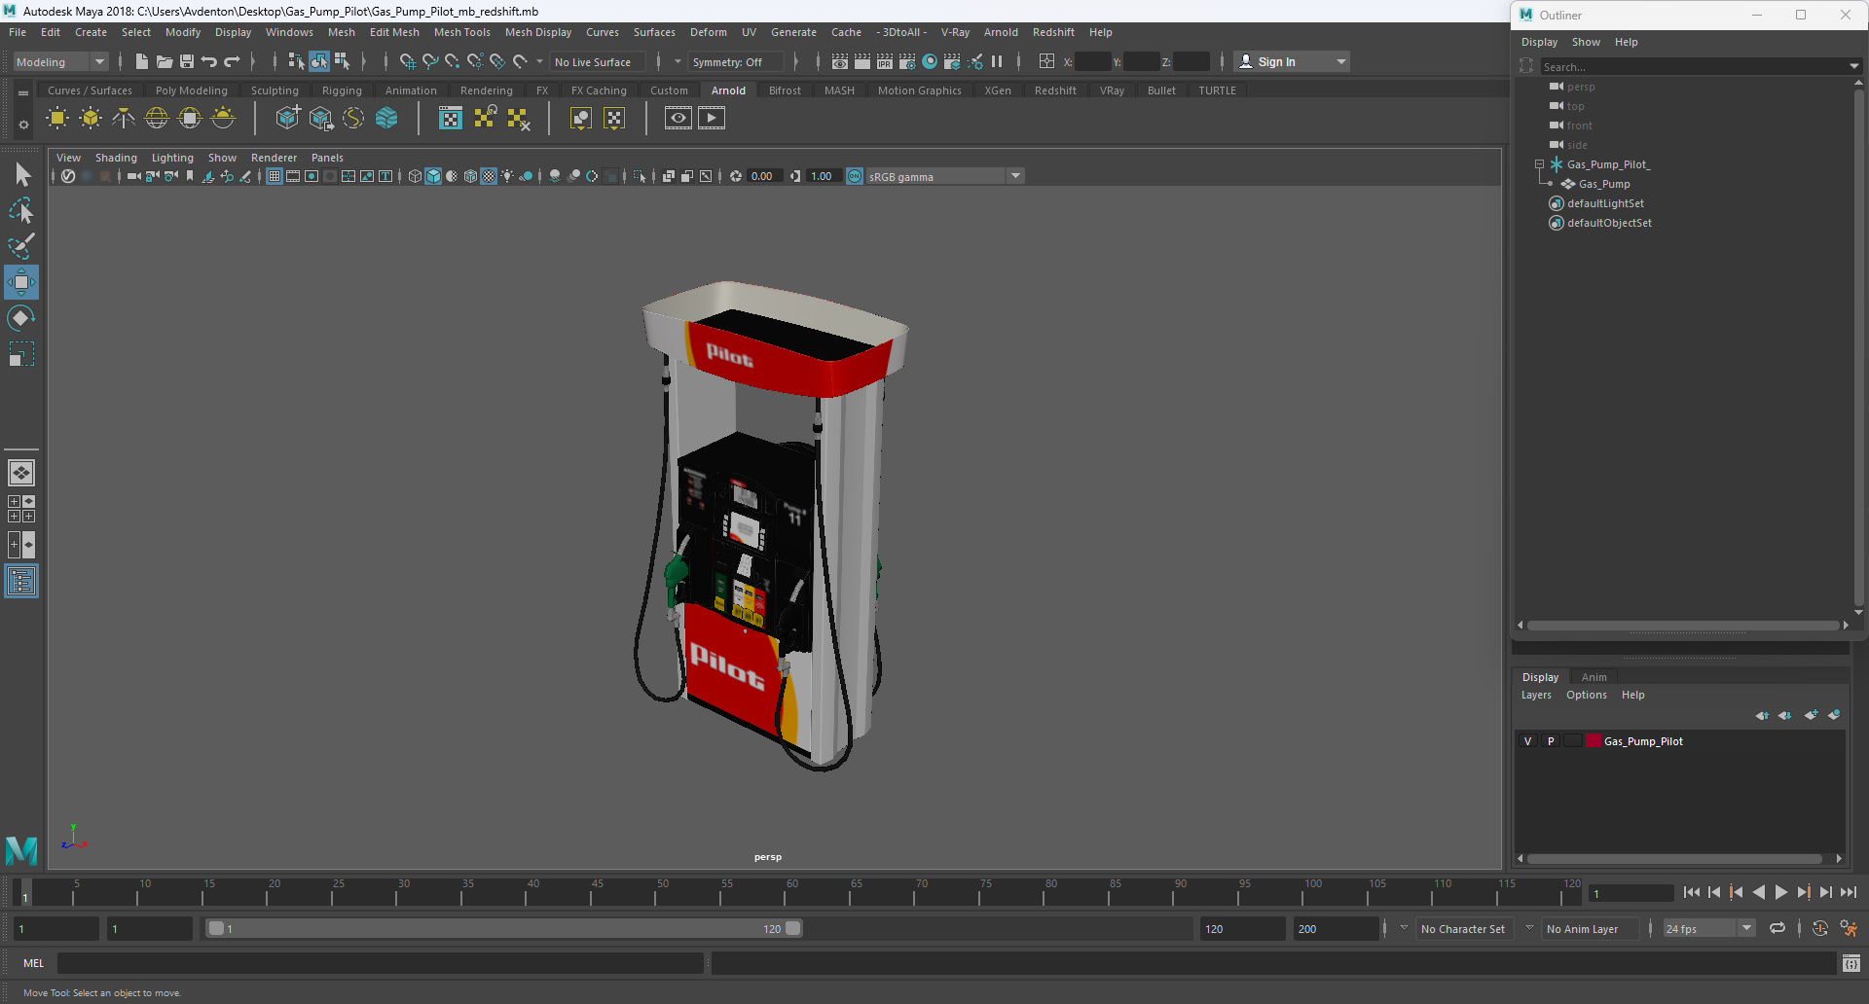Toggle the Outliner panel layout button
The height and width of the screenshot is (1004, 1869).
coord(21,582)
